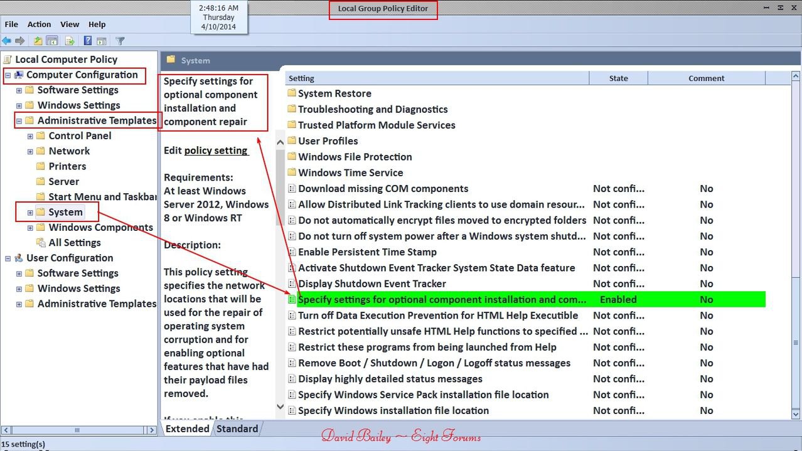Select Troubleshooting and Diagnostics folder row
802x451 pixels.
pos(373,109)
